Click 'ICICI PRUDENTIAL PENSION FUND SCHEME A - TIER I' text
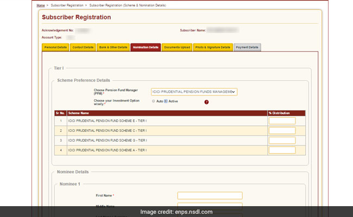Image resolution: width=353 pixels, height=217 pixels. [x=108, y=150]
